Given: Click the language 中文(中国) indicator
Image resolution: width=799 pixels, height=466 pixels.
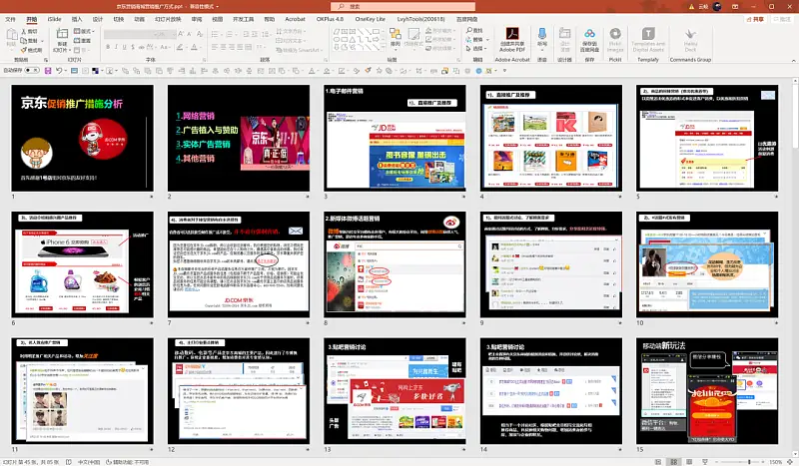Looking at the screenshot, I should [89, 462].
